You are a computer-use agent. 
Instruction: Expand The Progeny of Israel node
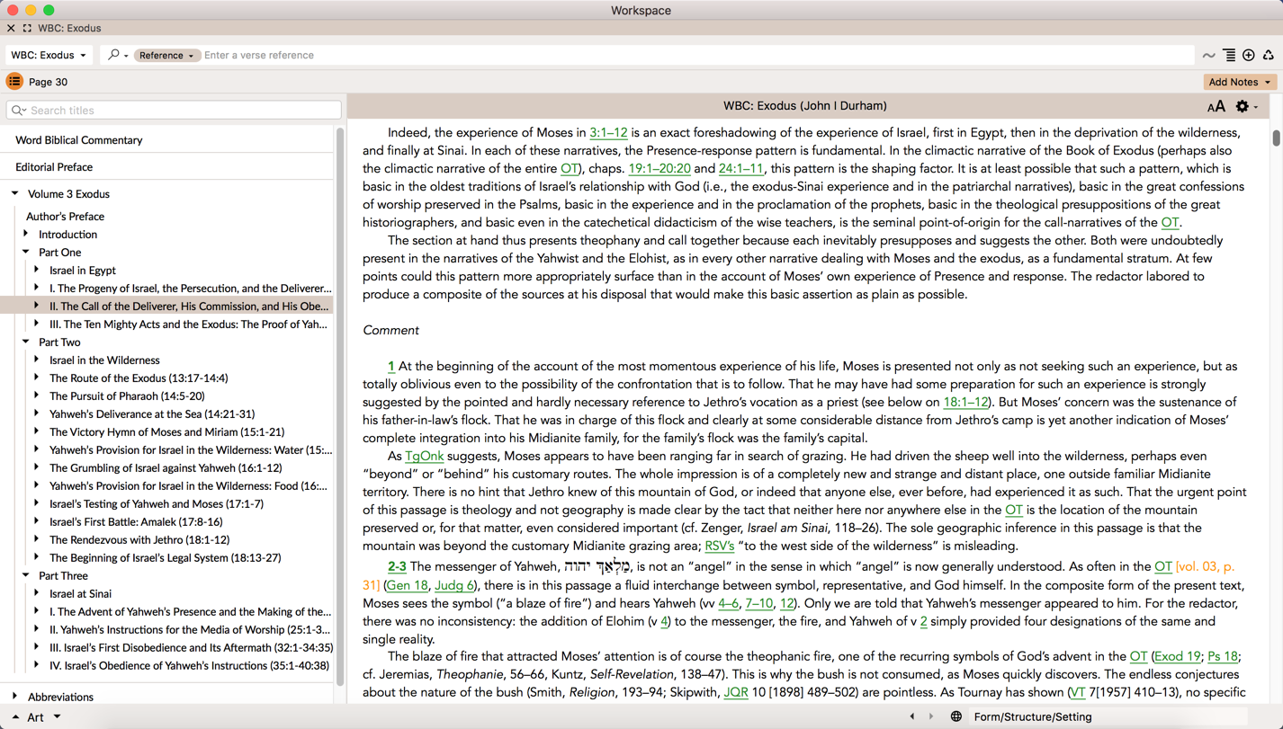[37, 288]
